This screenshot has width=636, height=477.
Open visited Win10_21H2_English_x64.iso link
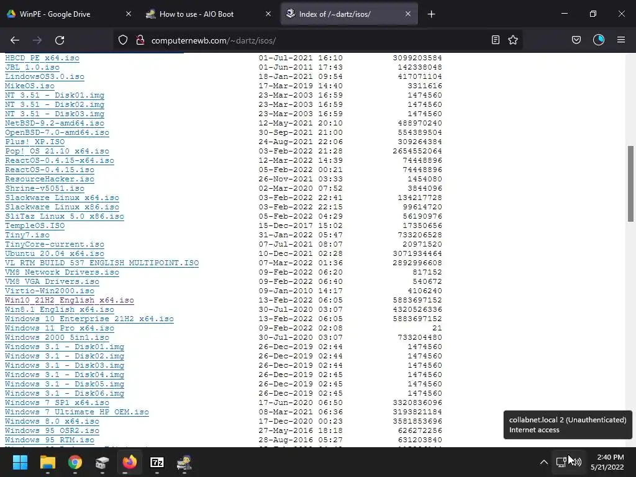click(70, 301)
